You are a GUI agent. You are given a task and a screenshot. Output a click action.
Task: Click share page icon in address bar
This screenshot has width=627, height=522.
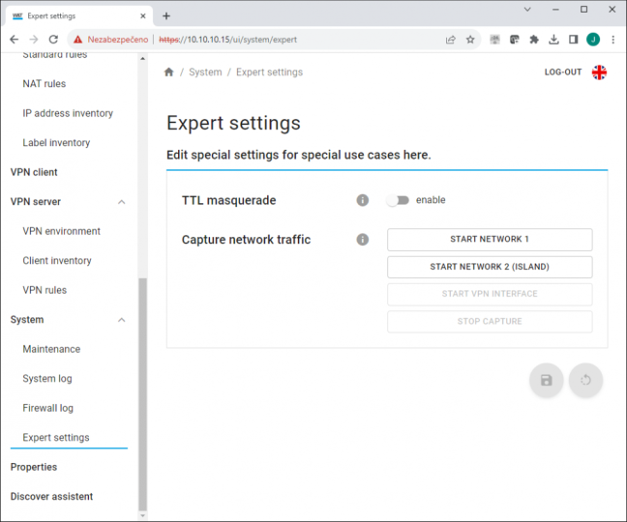pyautogui.click(x=451, y=39)
